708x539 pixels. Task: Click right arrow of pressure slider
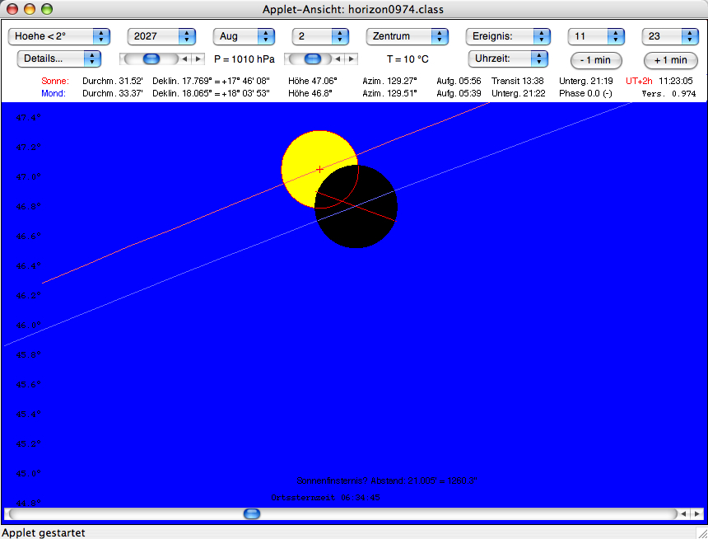click(x=198, y=59)
